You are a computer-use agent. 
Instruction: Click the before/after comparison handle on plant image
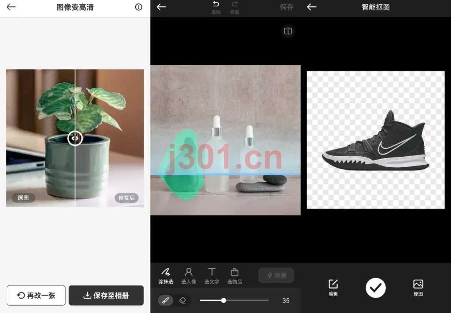click(75, 138)
